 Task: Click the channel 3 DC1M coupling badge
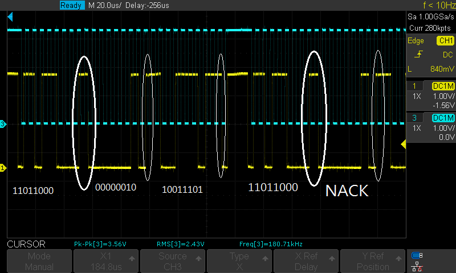(x=443, y=118)
